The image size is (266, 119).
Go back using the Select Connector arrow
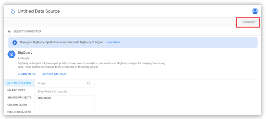coord(9,31)
